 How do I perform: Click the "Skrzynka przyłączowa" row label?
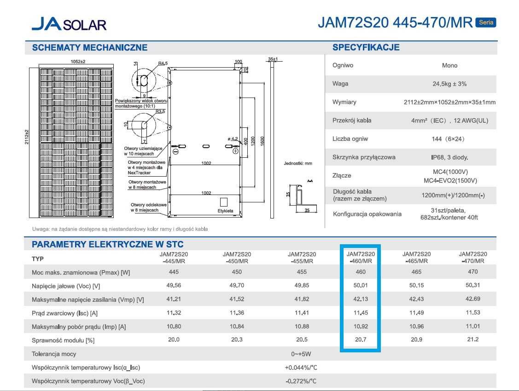coord(364,157)
